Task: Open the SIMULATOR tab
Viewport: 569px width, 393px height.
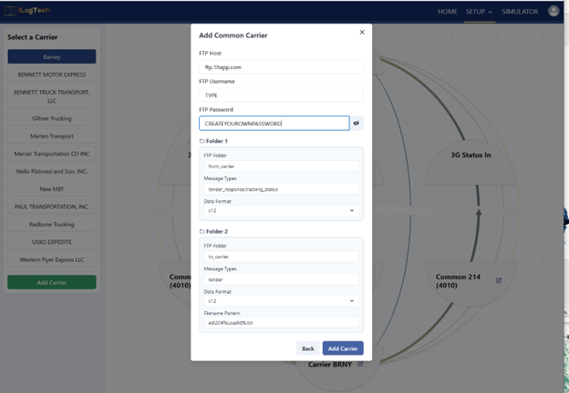Action: click(x=520, y=12)
